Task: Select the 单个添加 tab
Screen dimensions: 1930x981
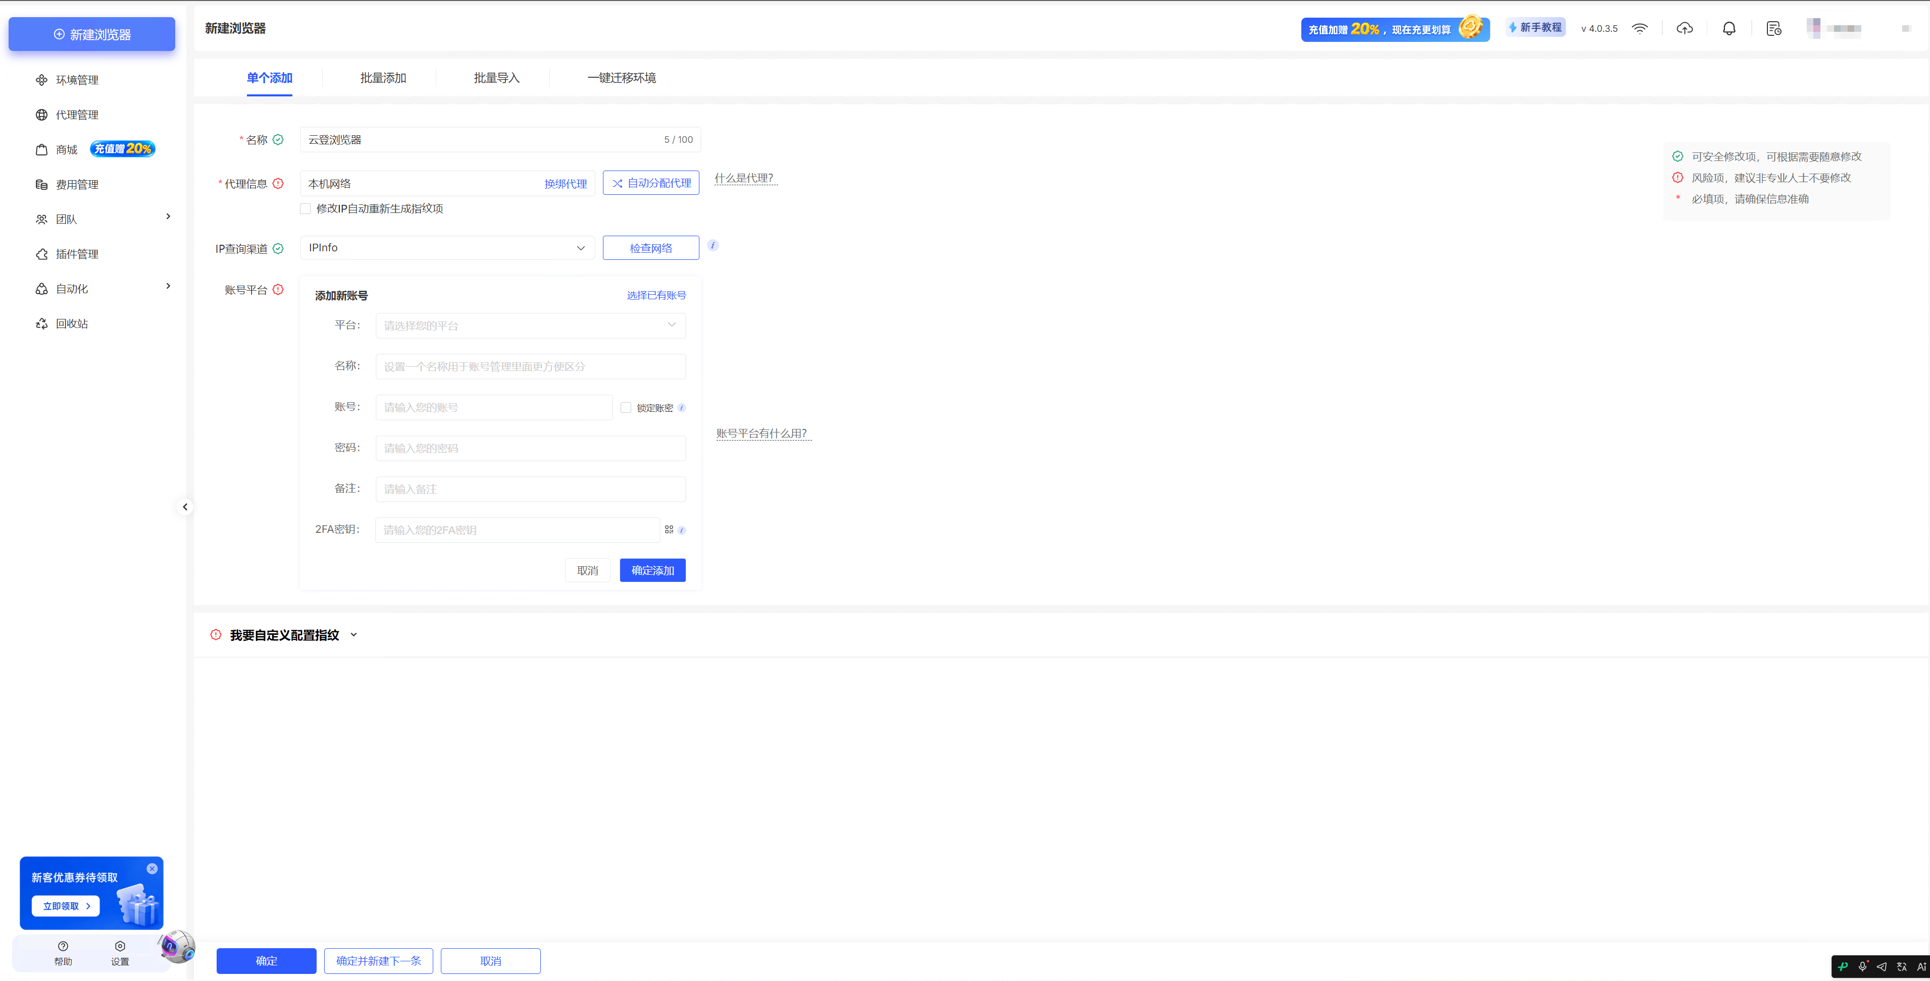Action: (269, 78)
